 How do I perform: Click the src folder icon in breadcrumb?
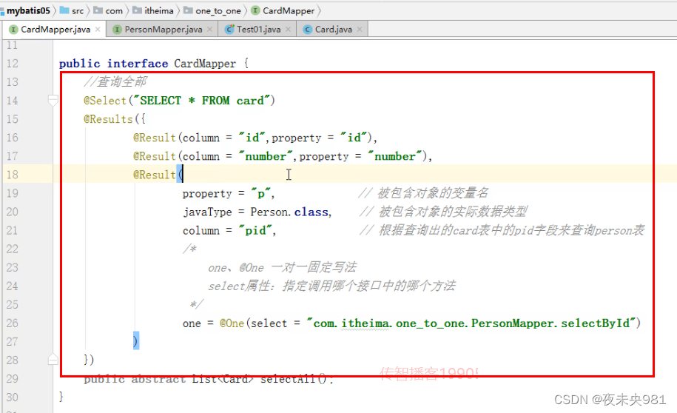[64, 10]
